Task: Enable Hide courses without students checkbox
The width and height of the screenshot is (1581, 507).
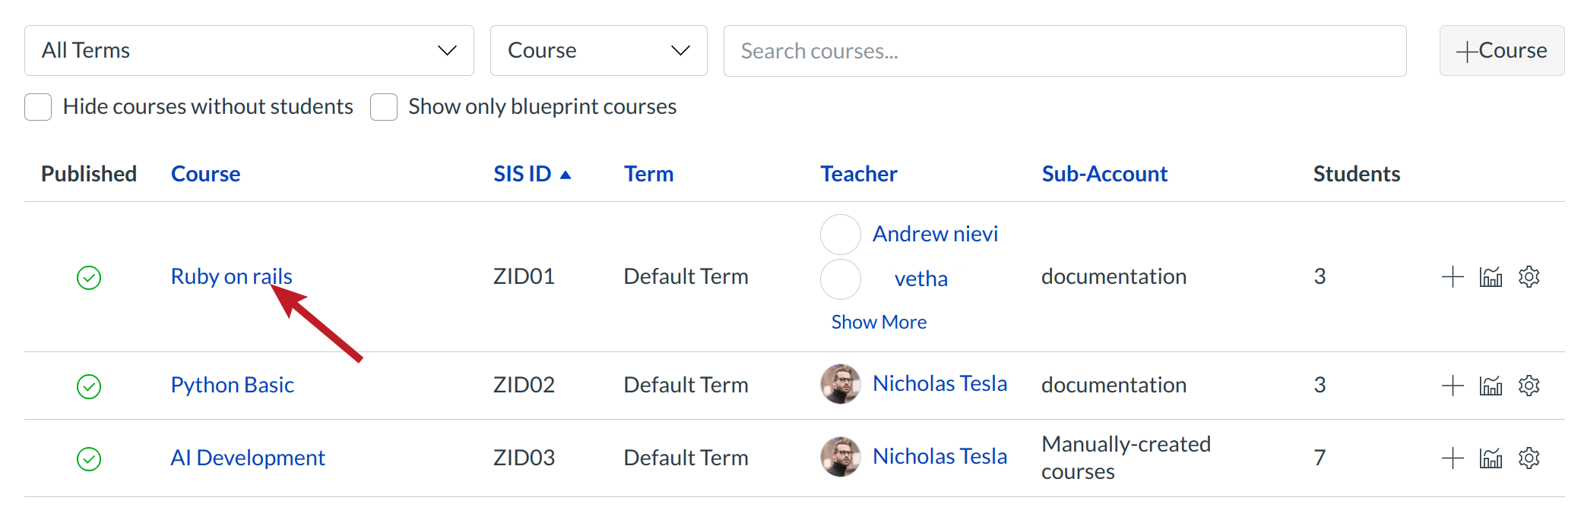Action: pyautogui.click(x=38, y=107)
